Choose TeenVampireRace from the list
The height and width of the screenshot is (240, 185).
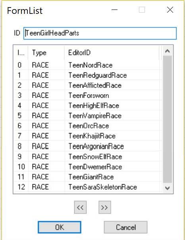click(x=88, y=116)
